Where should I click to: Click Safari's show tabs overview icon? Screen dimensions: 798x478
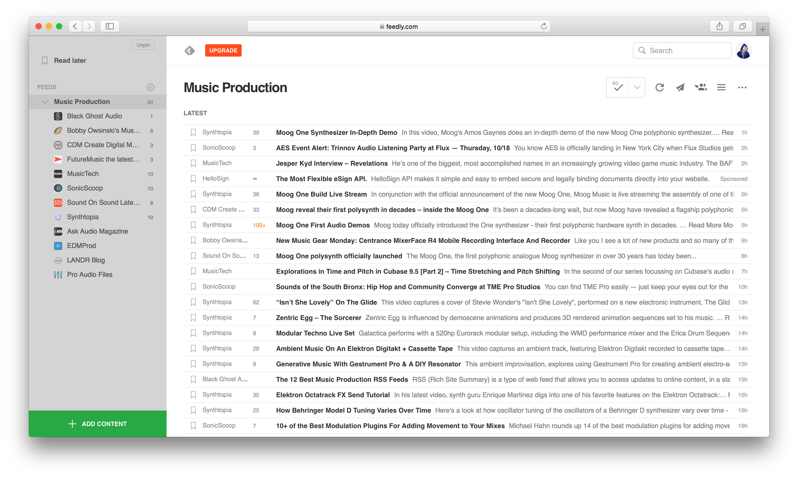pyautogui.click(x=742, y=26)
